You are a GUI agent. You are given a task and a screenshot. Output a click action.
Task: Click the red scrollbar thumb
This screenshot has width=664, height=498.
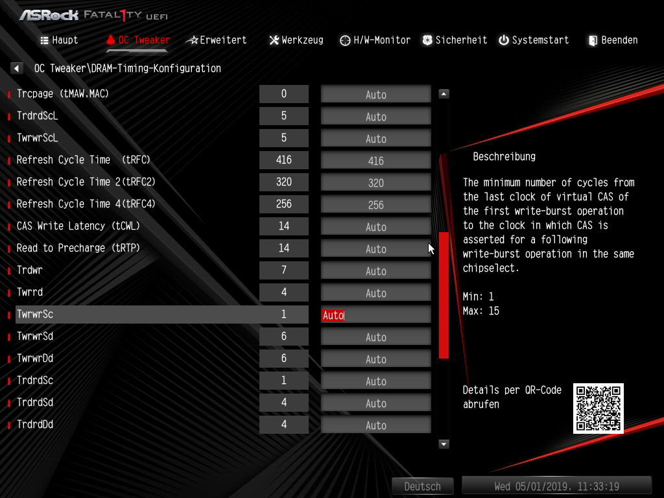coord(444,295)
